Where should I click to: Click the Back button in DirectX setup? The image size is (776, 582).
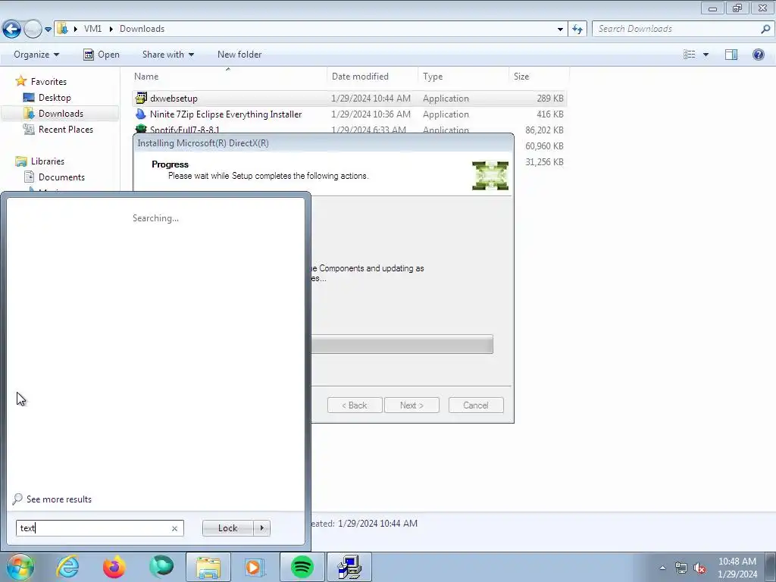point(355,405)
